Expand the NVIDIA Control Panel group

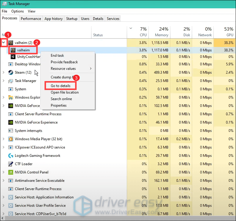pyautogui.click(x=4, y=172)
